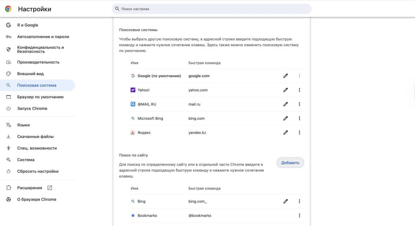Open О браузере Chrome page
Viewport: 415px width, 226px height.
point(36,200)
